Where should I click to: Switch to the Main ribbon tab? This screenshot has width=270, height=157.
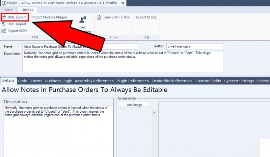(x=8, y=10)
